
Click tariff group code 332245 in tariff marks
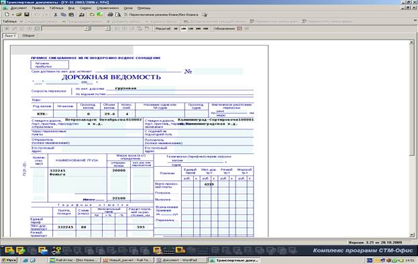tap(65, 227)
